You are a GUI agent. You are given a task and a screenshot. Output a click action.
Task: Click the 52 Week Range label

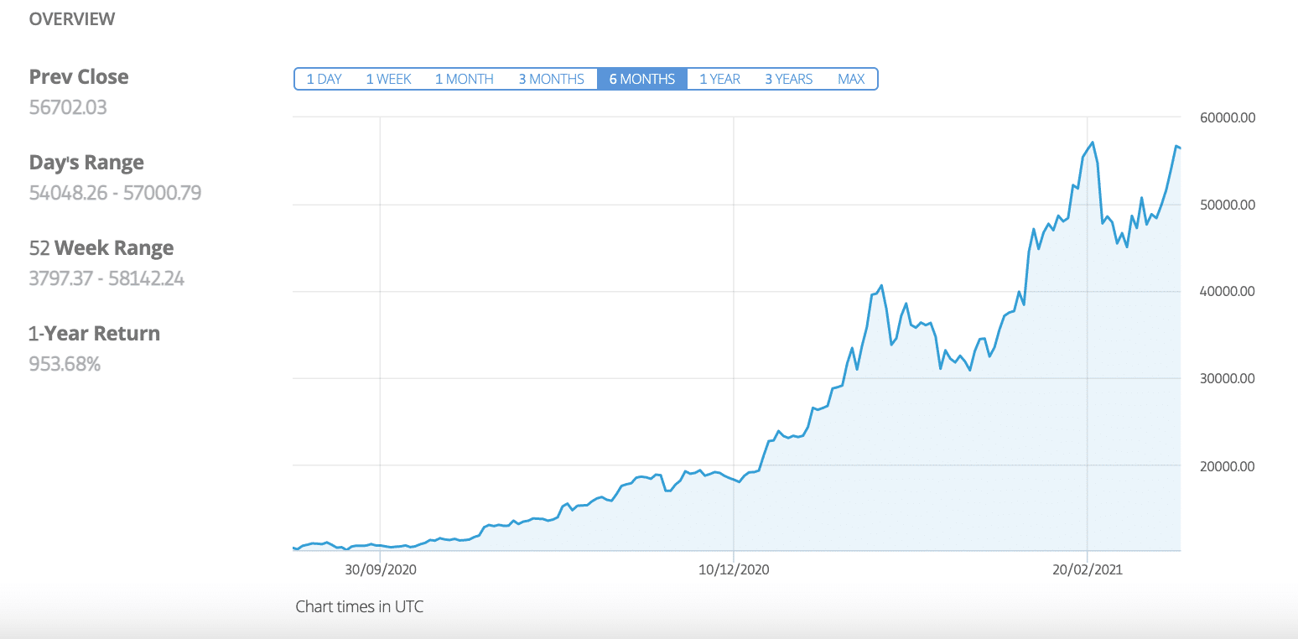click(101, 248)
